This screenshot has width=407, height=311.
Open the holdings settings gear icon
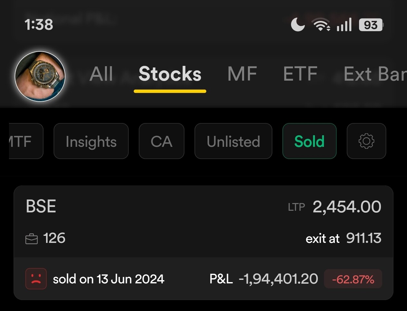(366, 141)
